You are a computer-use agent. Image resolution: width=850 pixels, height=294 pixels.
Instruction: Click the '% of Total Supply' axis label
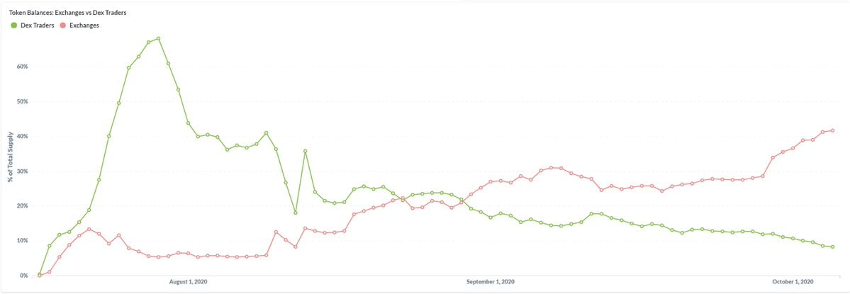[11, 157]
